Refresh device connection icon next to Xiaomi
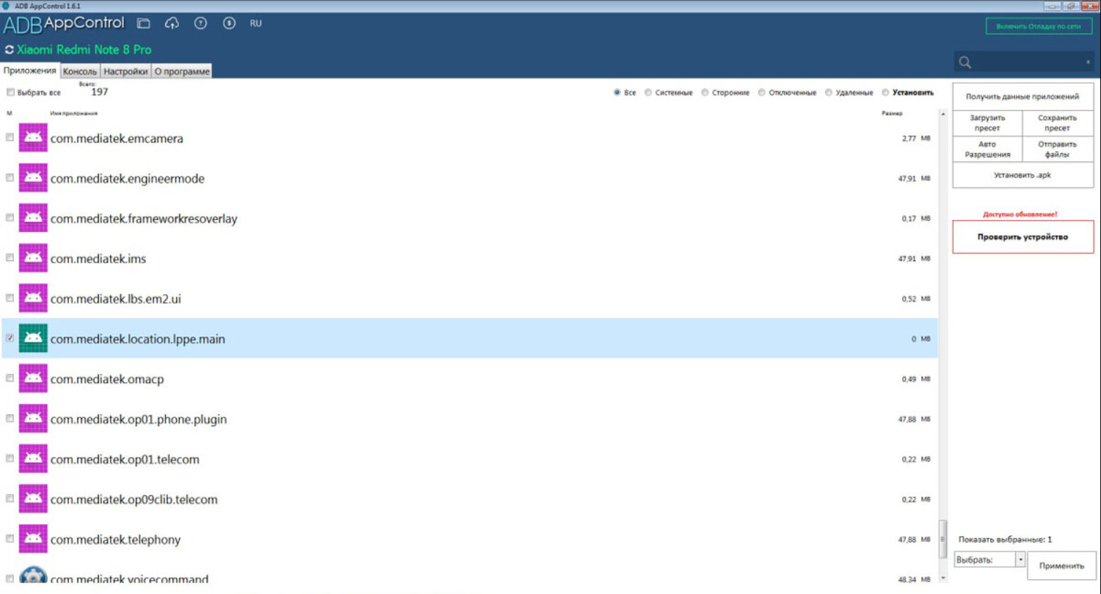The height and width of the screenshot is (594, 1101). 9,50
